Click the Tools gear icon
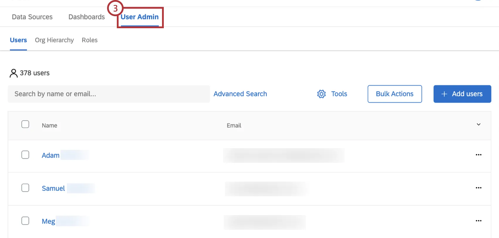 tap(321, 94)
